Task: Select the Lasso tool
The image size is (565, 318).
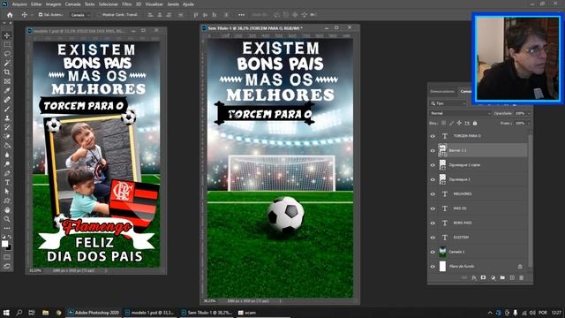Action: [7, 54]
